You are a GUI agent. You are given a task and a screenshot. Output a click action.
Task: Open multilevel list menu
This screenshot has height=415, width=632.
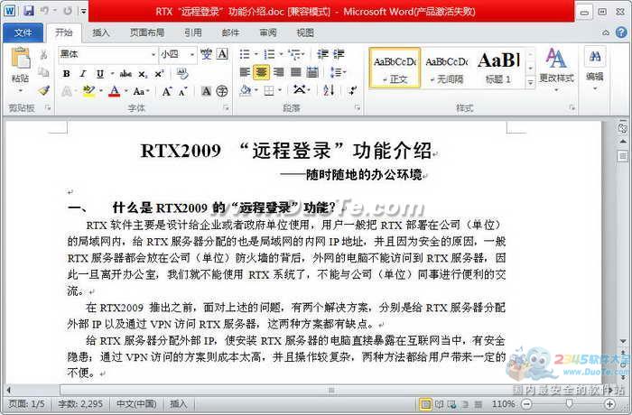click(296, 54)
